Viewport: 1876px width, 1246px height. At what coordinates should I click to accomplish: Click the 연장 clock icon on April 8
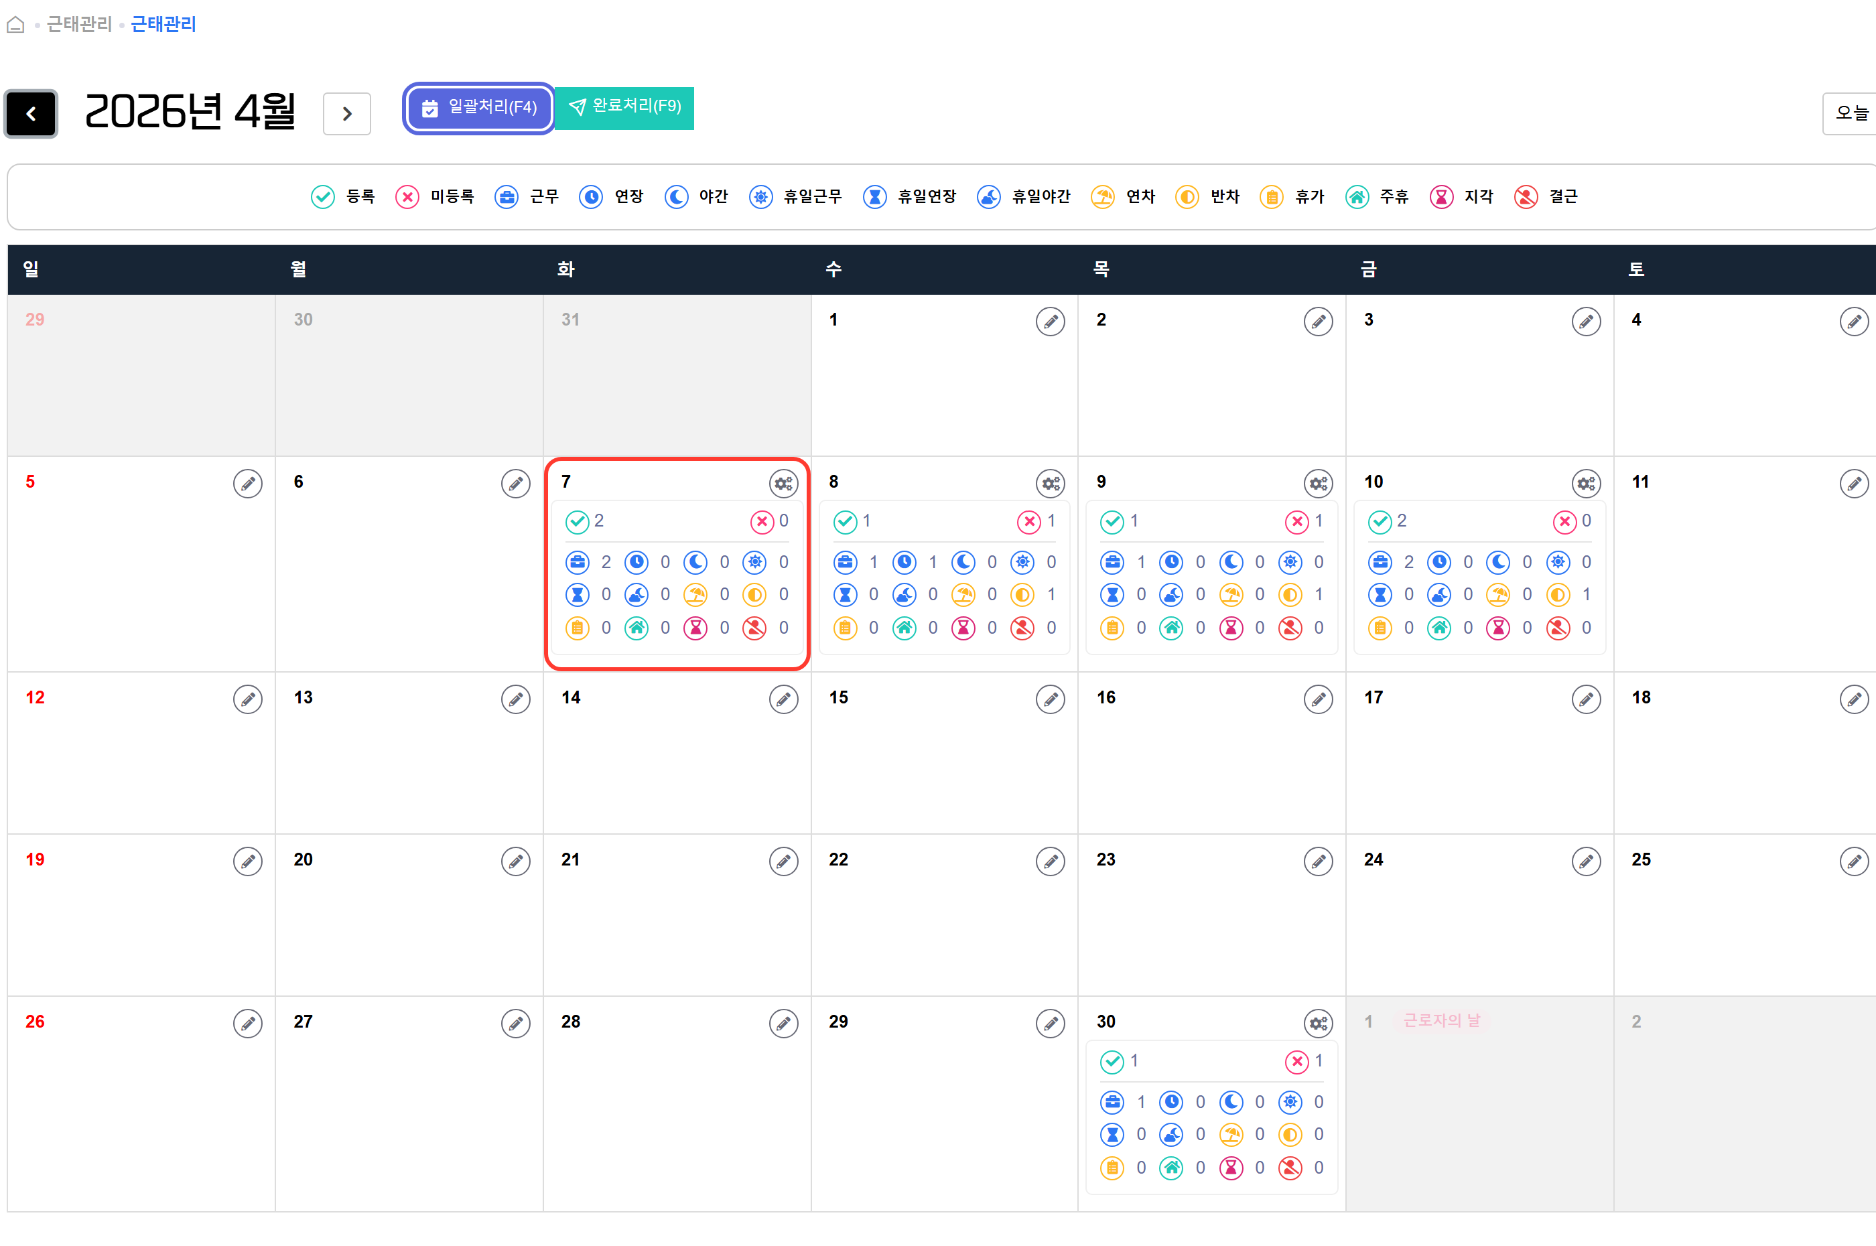[x=904, y=563]
